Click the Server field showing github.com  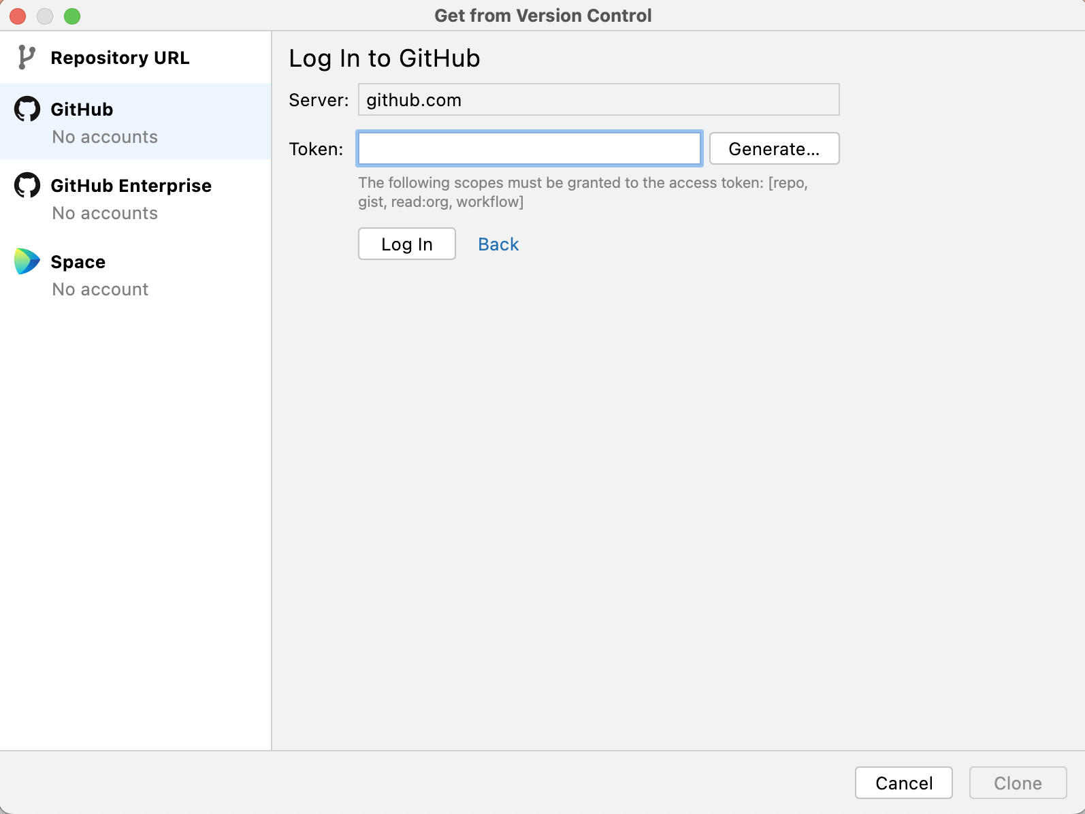pyautogui.click(x=598, y=99)
